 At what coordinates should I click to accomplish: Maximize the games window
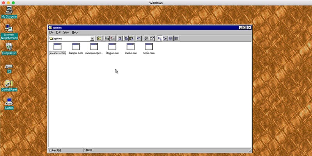click(245, 28)
